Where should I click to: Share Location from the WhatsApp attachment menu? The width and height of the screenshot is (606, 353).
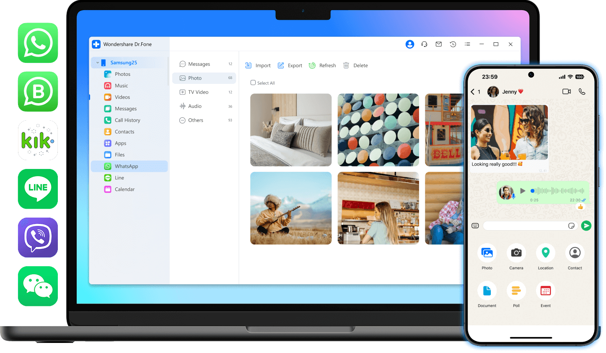coord(545,253)
